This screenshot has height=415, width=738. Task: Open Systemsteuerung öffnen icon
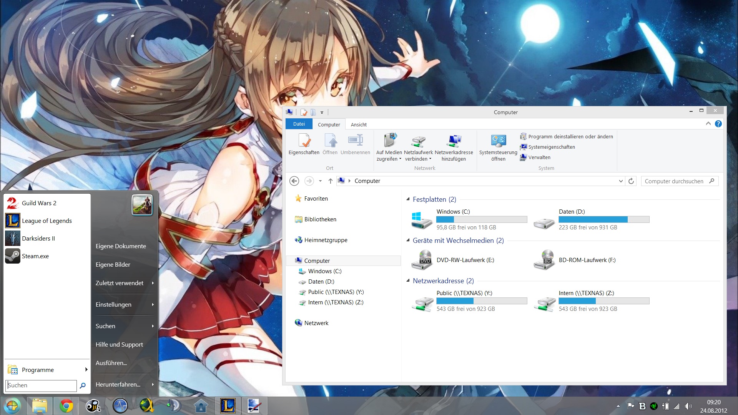498,141
